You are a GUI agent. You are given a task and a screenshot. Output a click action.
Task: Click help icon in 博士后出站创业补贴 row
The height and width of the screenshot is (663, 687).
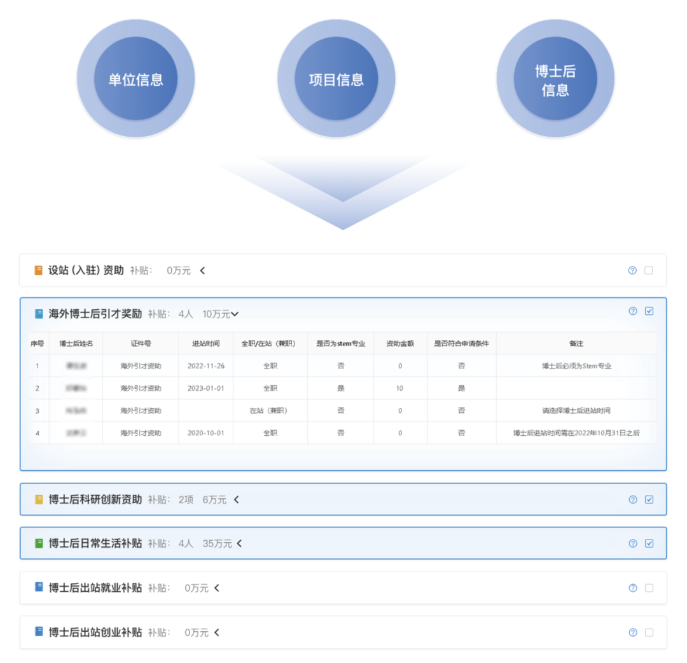coord(632,632)
